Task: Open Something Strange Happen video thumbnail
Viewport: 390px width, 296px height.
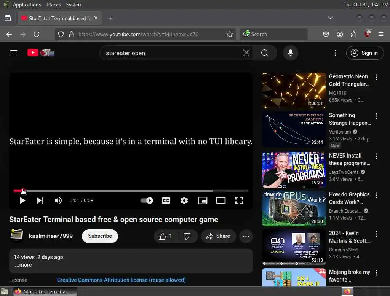Action: click(x=294, y=129)
